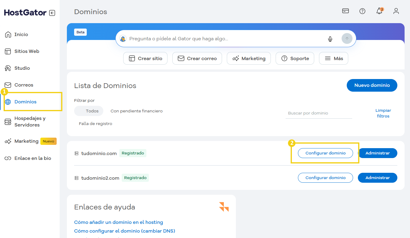410x238 pixels.
Task: Click the Nuevo dominio button
Action: (x=372, y=85)
